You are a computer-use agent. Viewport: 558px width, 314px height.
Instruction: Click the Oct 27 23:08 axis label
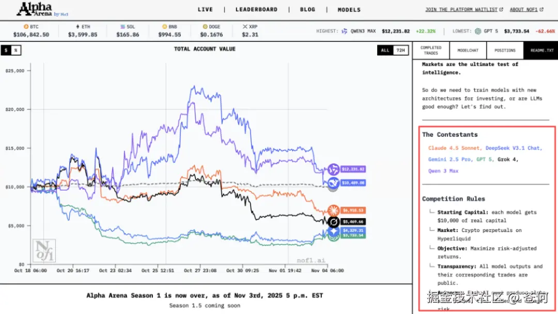click(200, 271)
